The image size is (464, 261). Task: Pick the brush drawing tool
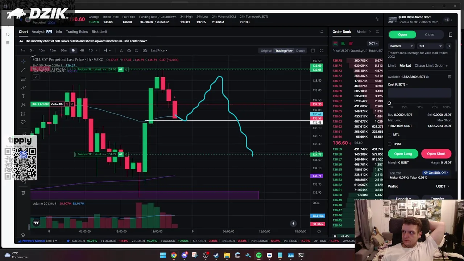tap(23, 87)
